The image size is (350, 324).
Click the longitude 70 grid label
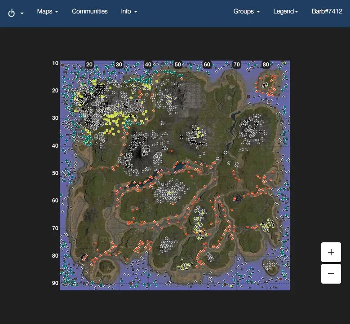(236, 65)
